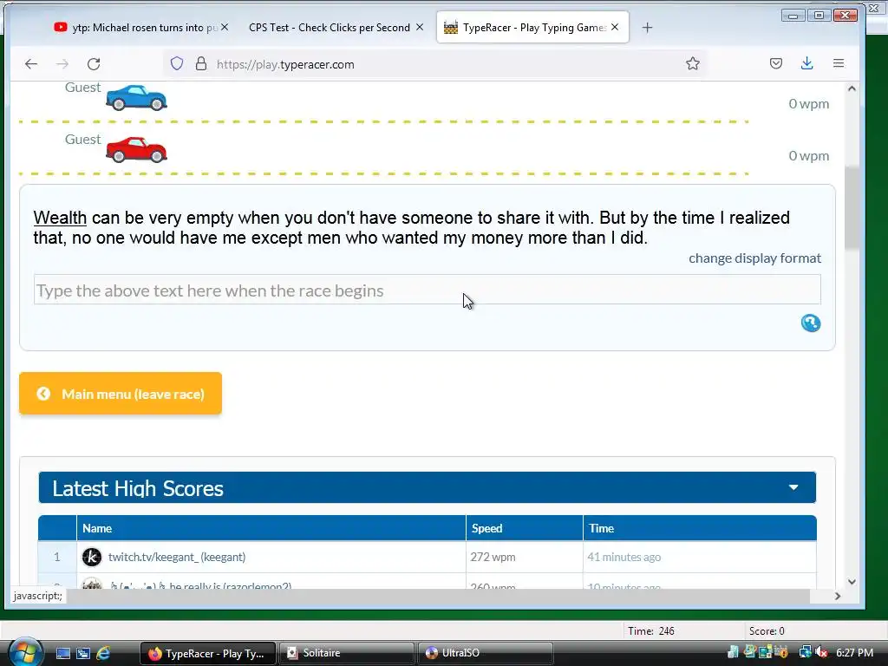Click the horizontal scrollbar right arrow
The image size is (888, 666).
(x=838, y=596)
